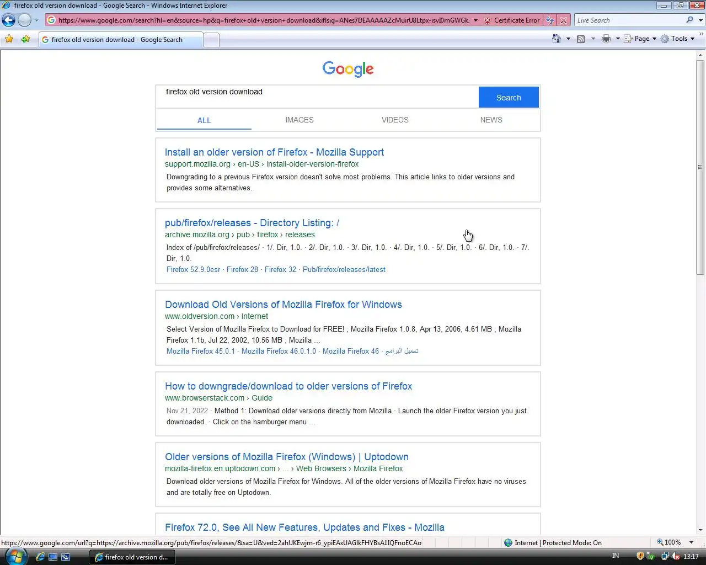Image resolution: width=706 pixels, height=565 pixels.
Task: Expand the address bar autocomplete dropdown arrow
Action: 475,20
